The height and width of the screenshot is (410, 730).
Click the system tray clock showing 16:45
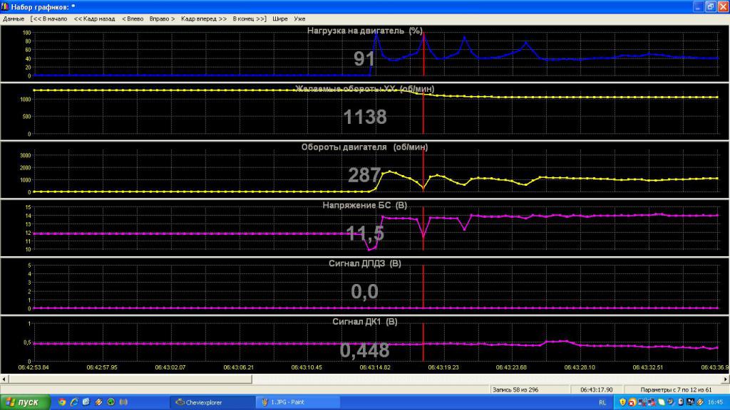click(716, 402)
